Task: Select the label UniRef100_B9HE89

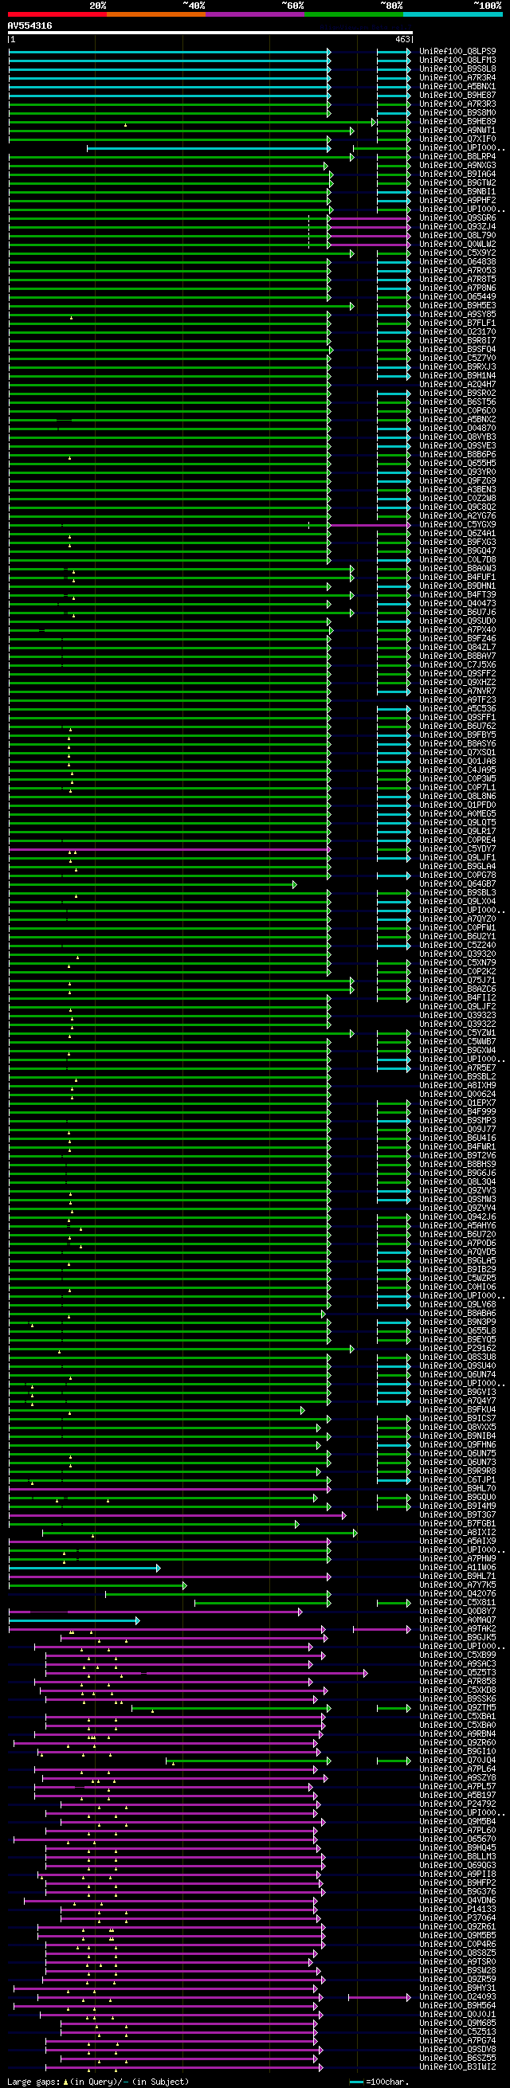Action: click(457, 122)
